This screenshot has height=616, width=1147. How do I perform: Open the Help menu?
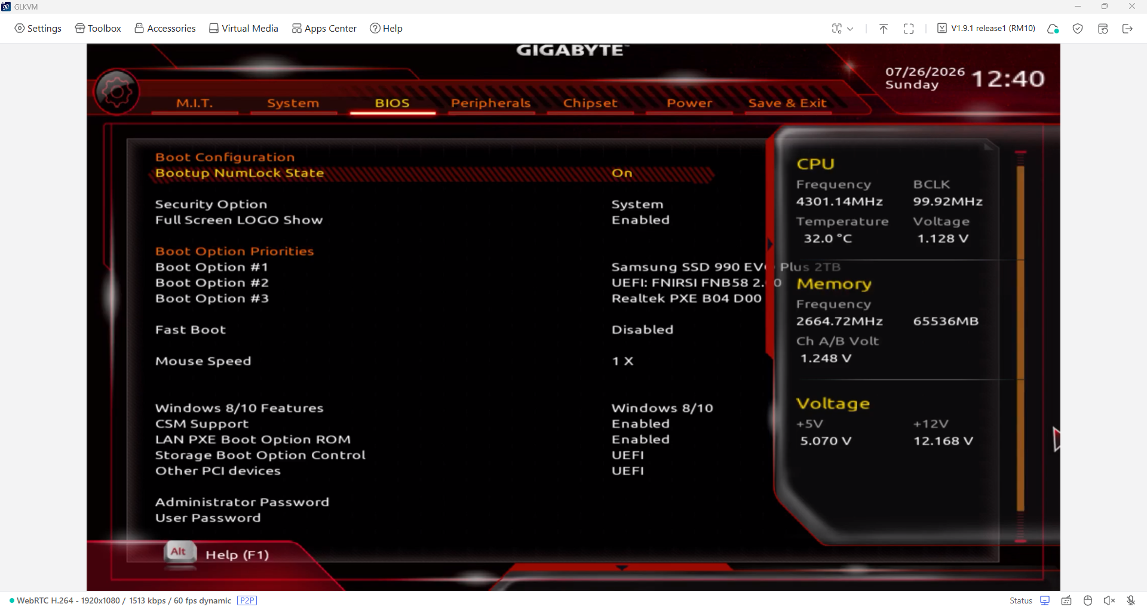coord(386,29)
